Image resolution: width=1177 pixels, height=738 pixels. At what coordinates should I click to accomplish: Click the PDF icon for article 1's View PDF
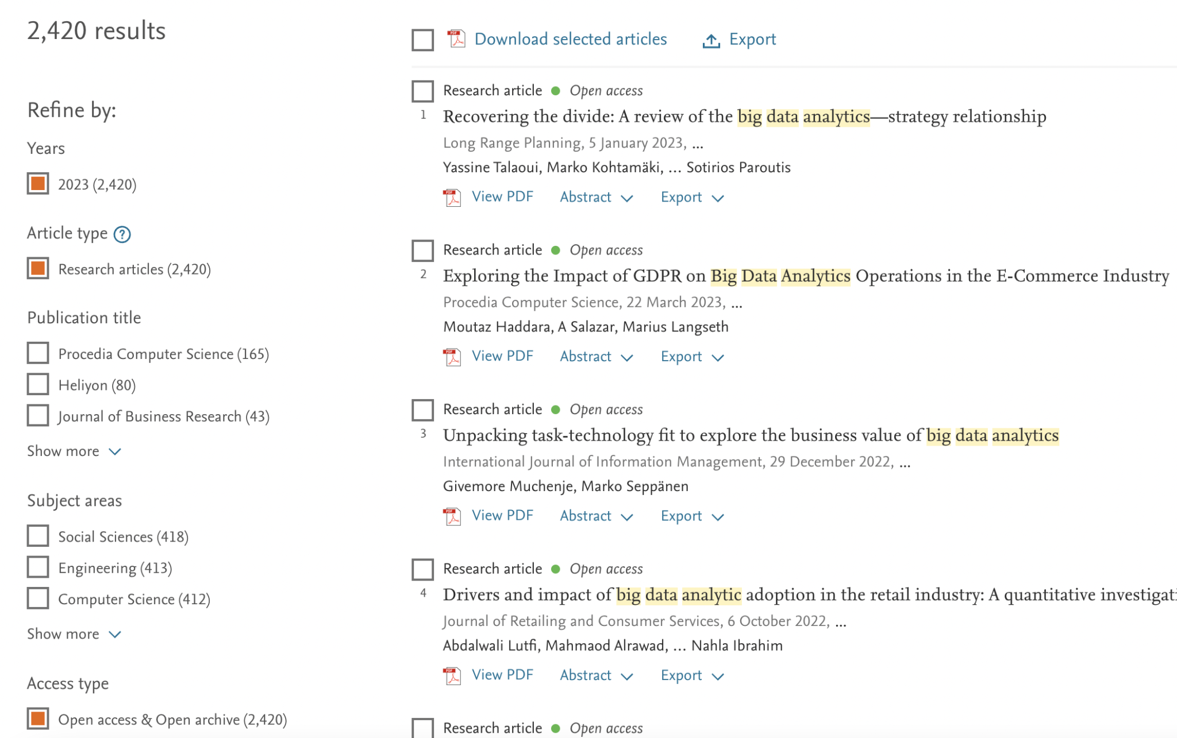451,197
